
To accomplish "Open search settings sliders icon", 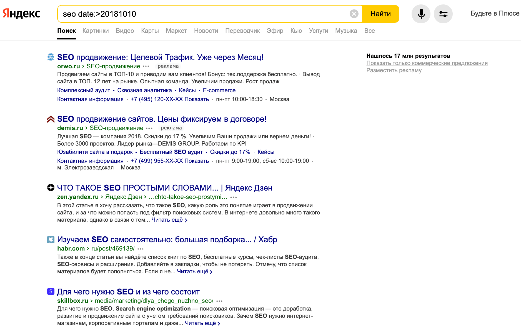I will pos(443,14).
